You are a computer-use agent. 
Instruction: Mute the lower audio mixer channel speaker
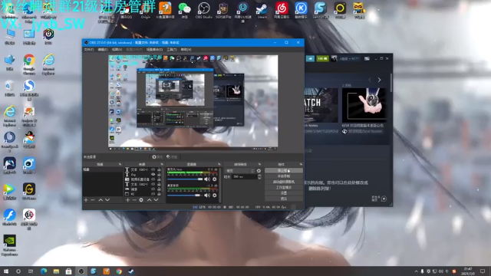point(207,195)
